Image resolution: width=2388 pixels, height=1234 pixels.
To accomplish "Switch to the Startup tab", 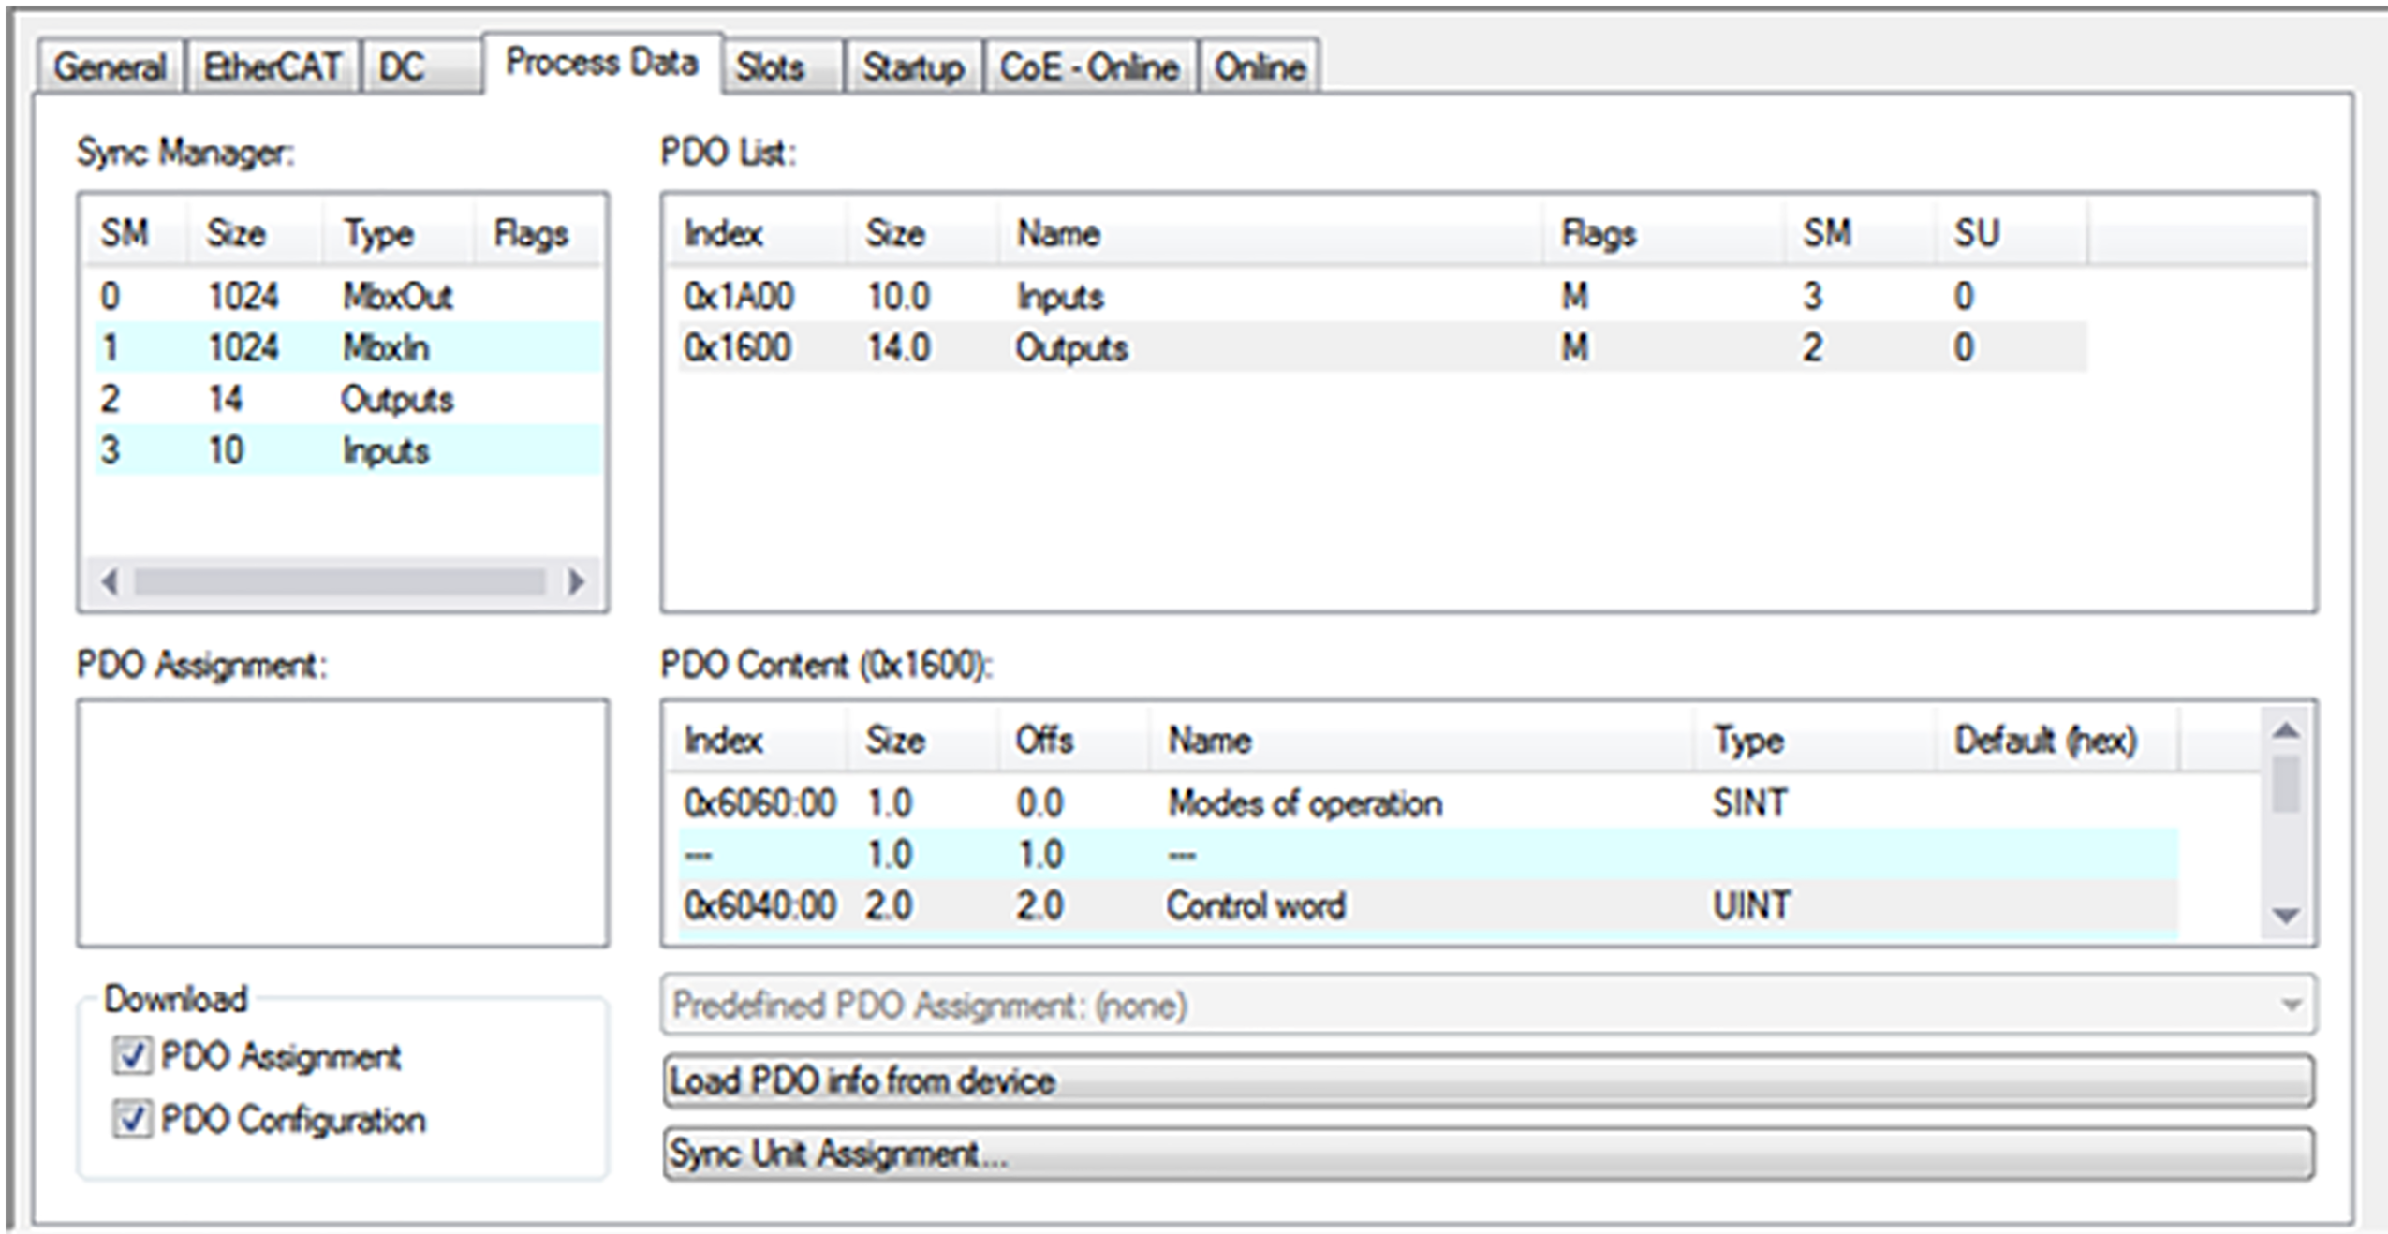I will 912,67.
